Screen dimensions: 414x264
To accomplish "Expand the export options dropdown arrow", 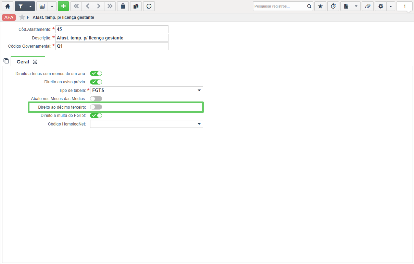I will coord(356,6).
